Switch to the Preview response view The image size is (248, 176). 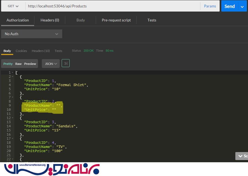[x=30, y=64]
